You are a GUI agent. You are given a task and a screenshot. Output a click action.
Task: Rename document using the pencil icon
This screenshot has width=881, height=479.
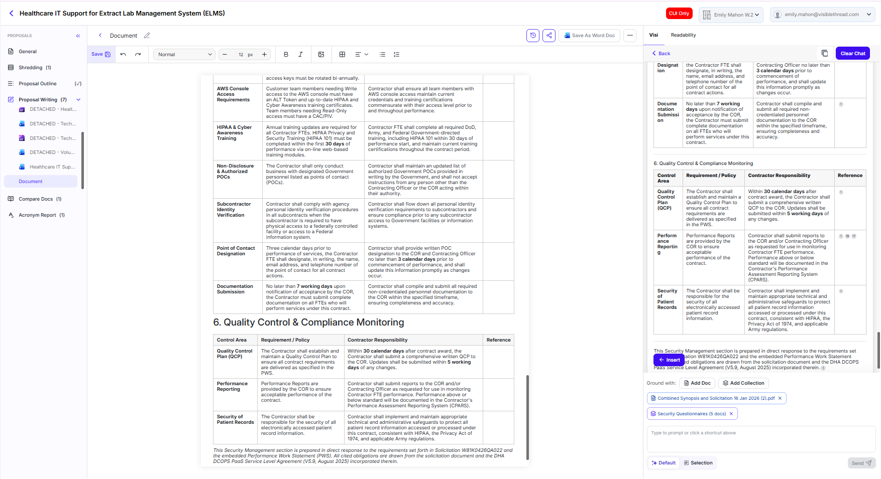tap(147, 36)
